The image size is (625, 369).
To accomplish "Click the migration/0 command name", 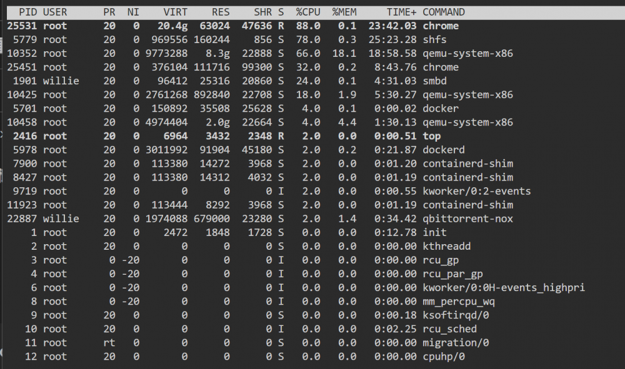I will [x=456, y=343].
